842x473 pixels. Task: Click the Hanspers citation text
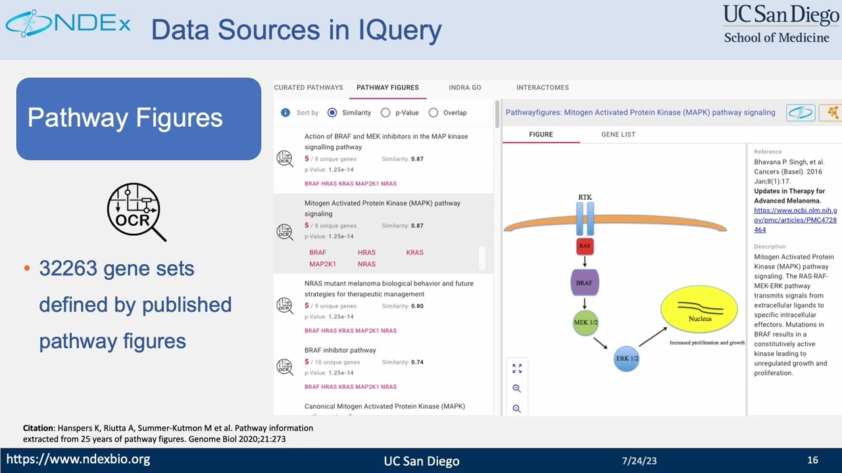(x=168, y=433)
